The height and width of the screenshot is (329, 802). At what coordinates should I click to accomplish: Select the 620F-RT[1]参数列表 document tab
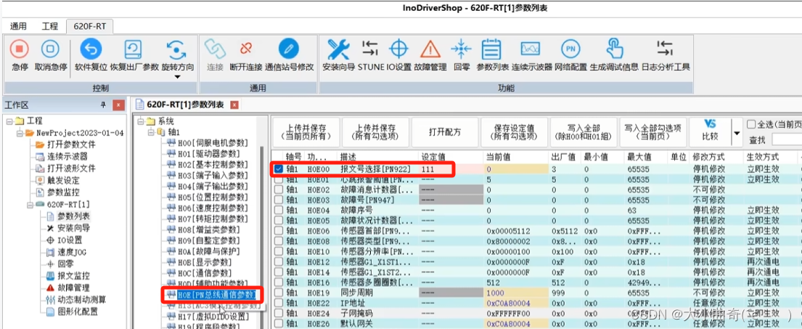coord(186,105)
